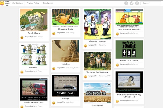Click avatar under Oh Yuck, a Snake
Screen dimensions: 163x108
[x=54, y=33]
